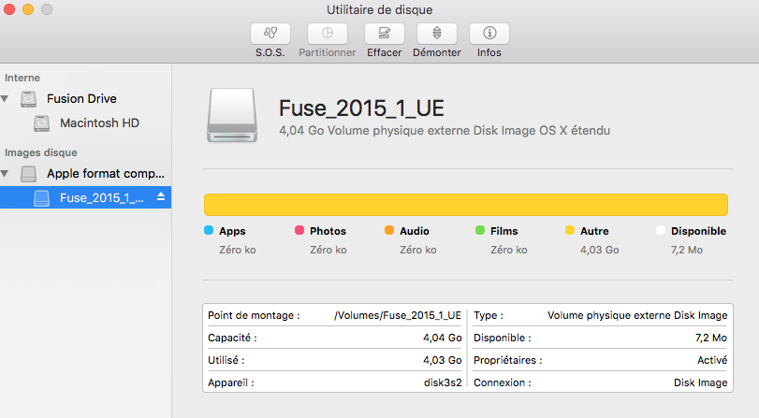The width and height of the screenshot is (759, 418).
Task: Click the blue Apps legend dot
Action: 208,230
